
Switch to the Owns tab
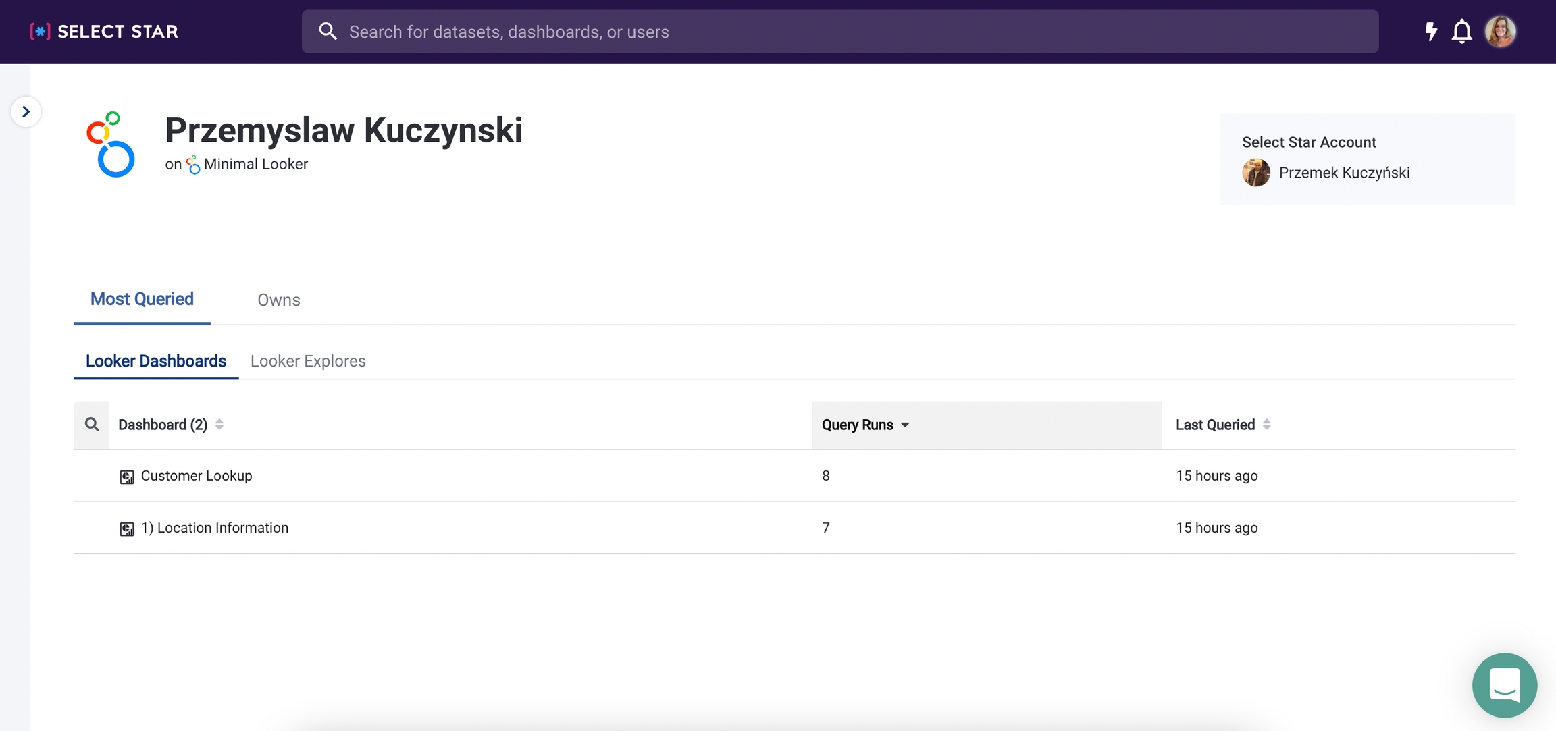pos(278,300)
